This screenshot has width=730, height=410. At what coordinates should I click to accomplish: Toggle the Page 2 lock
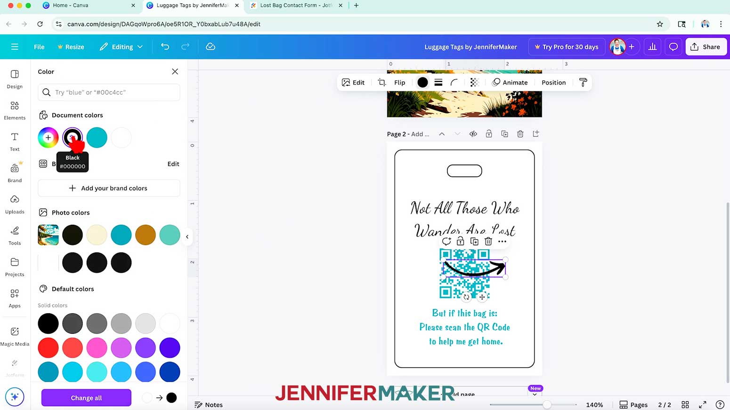click(489, 134)
